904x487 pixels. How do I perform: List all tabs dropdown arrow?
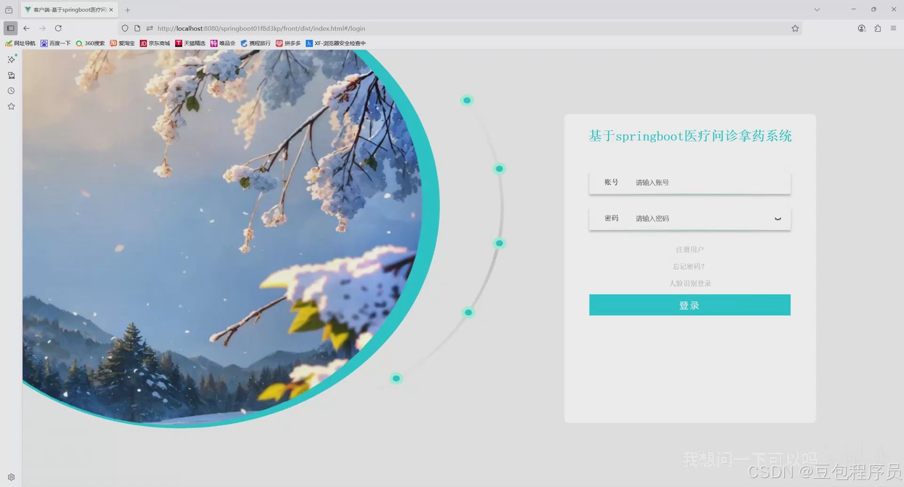click(x=817, y=9)
